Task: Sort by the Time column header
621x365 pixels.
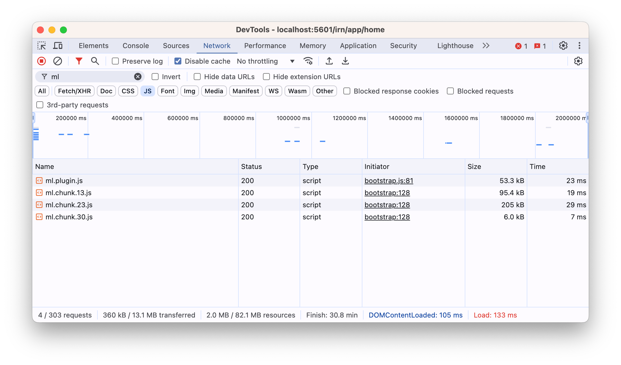Action: coord(558,166)
